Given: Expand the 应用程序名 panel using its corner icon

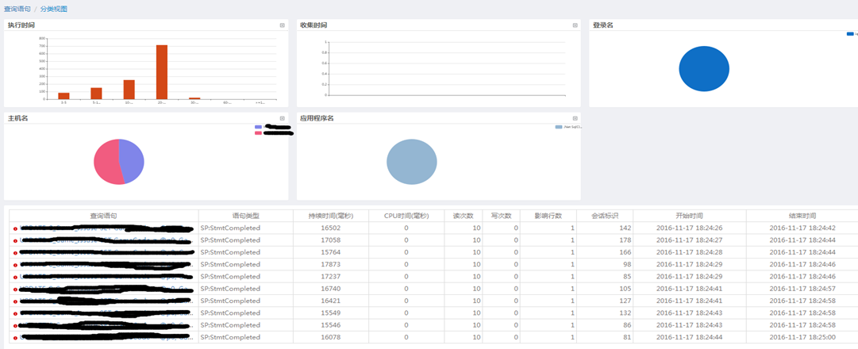Looking at the screenshot, I should pos(575,118).
